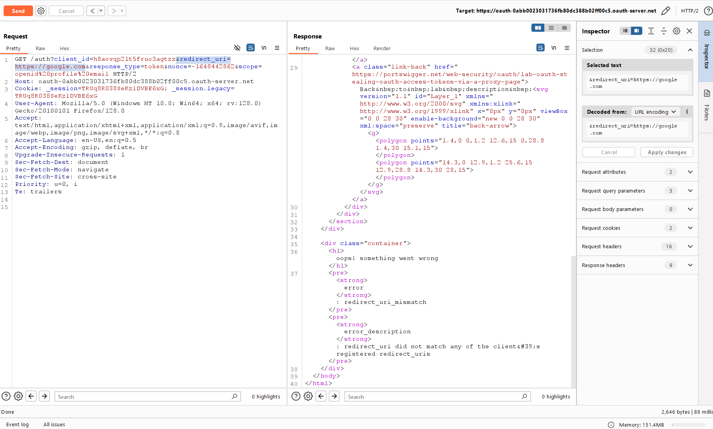
Task: Open Request editor hamburger menu
Action: pos(277,48)
